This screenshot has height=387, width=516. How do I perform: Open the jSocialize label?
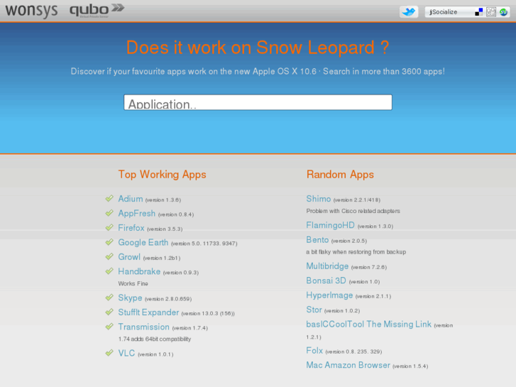[444, 12]
